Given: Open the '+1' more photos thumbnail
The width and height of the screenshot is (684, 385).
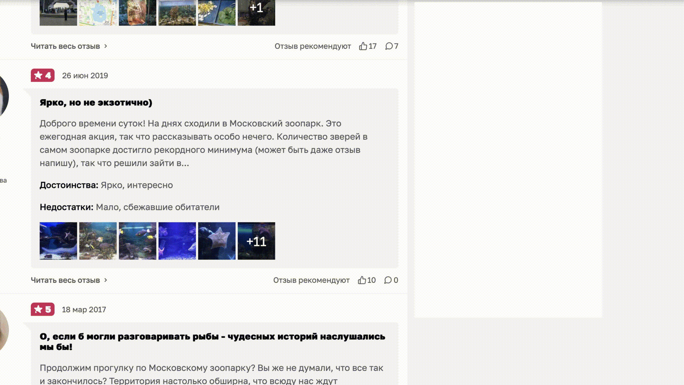Looking at the screenshot, I should click(256, 12).
